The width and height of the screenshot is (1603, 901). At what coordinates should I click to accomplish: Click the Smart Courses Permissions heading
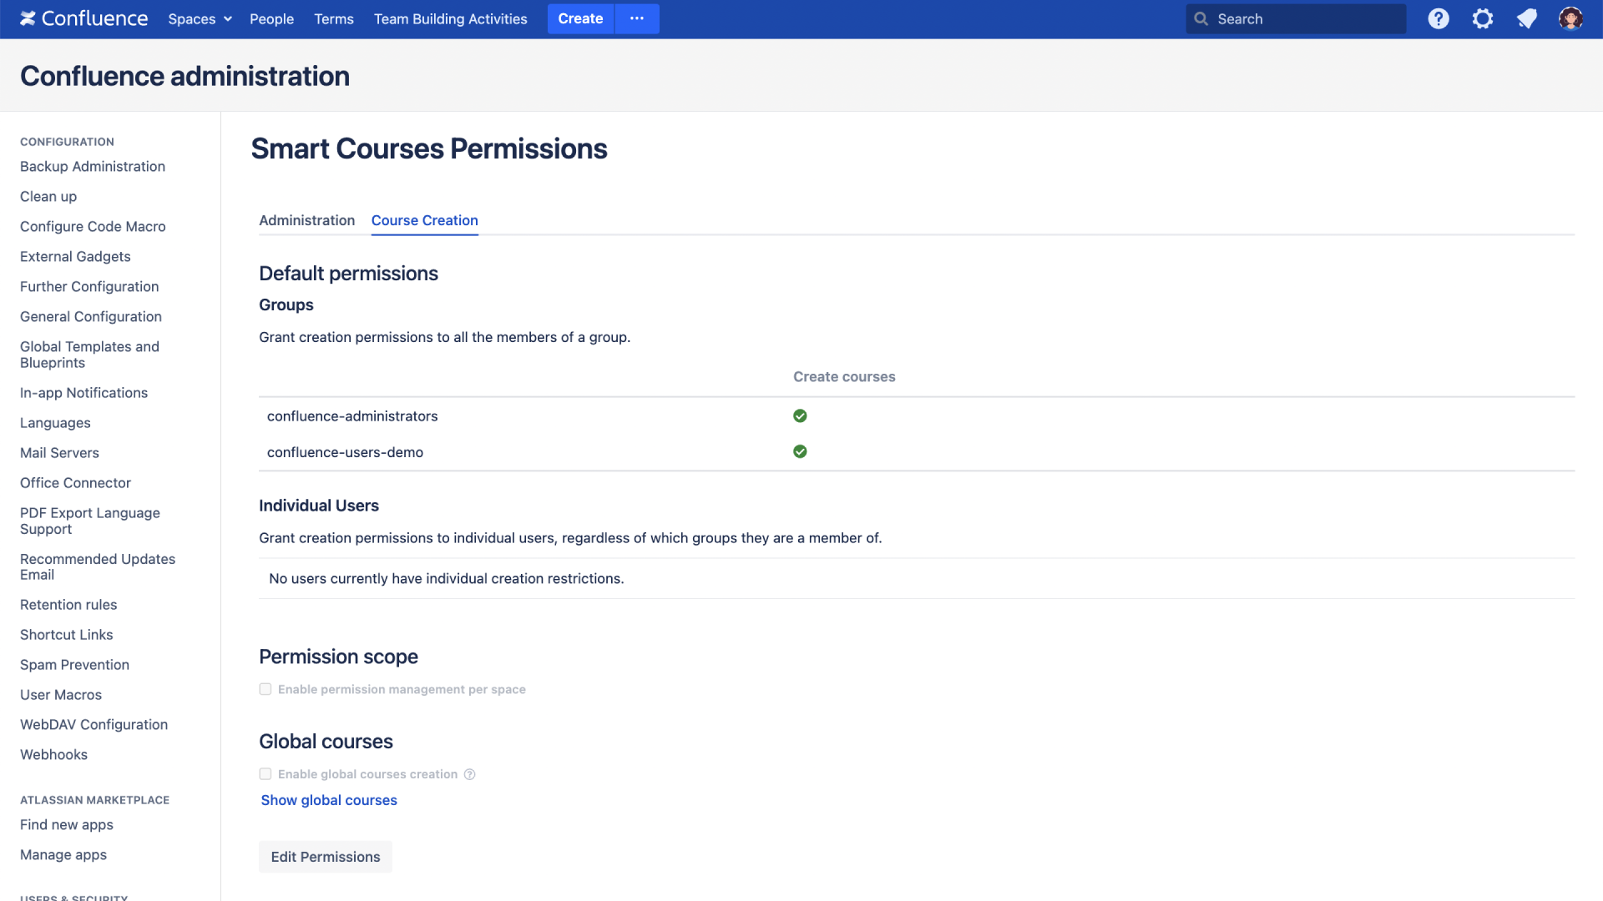429,148
